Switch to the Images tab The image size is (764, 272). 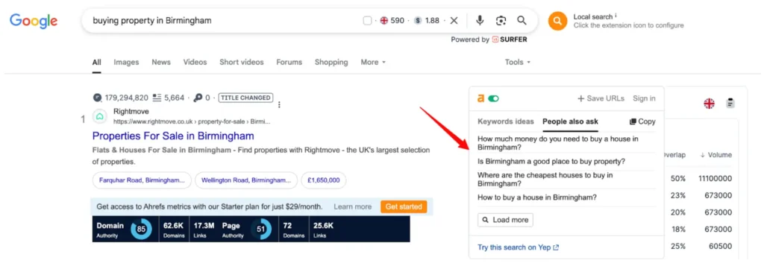tap(126, 63)
